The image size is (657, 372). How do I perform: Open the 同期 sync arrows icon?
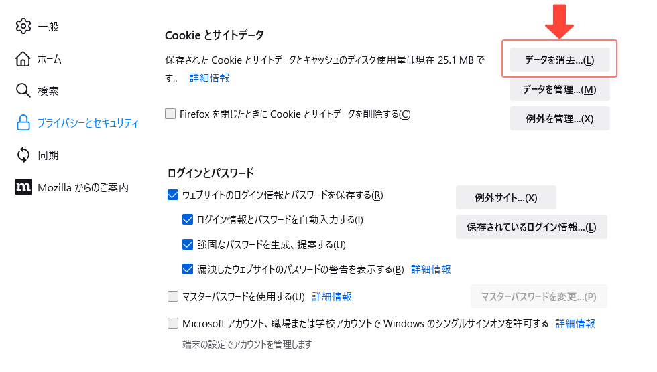pyautogui.click(x=23, y=155)
